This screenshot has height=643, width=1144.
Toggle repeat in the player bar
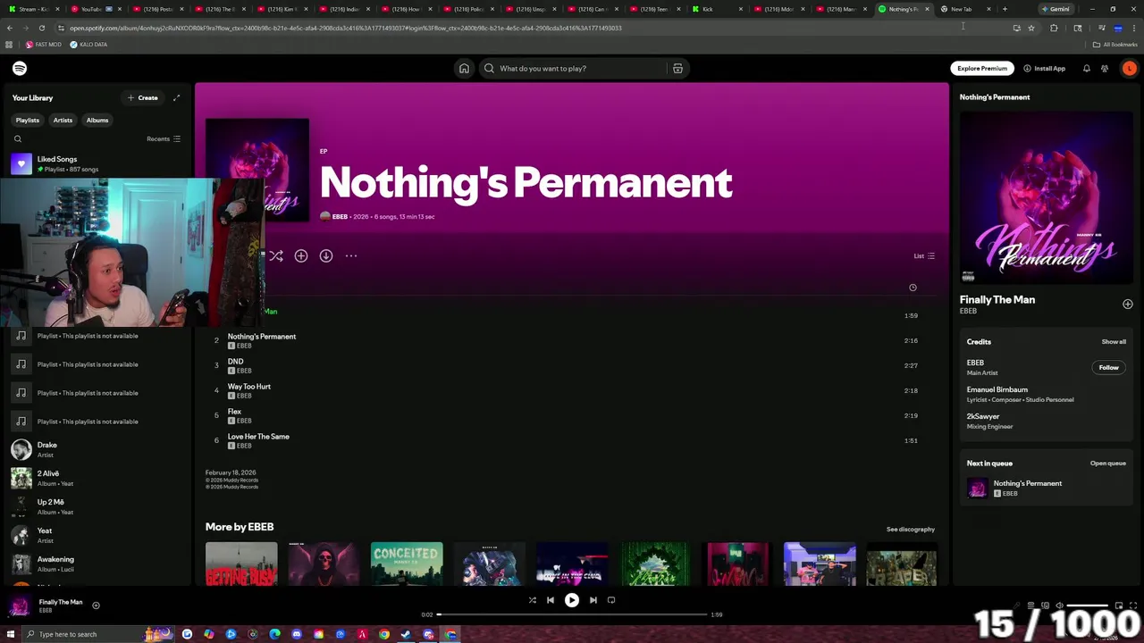coord(611,600)
